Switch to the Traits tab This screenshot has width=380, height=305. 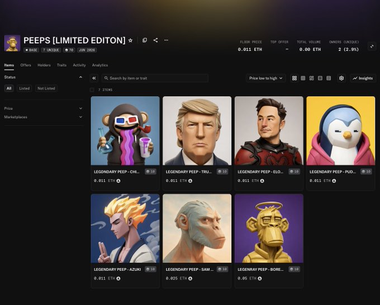[61, 65]
